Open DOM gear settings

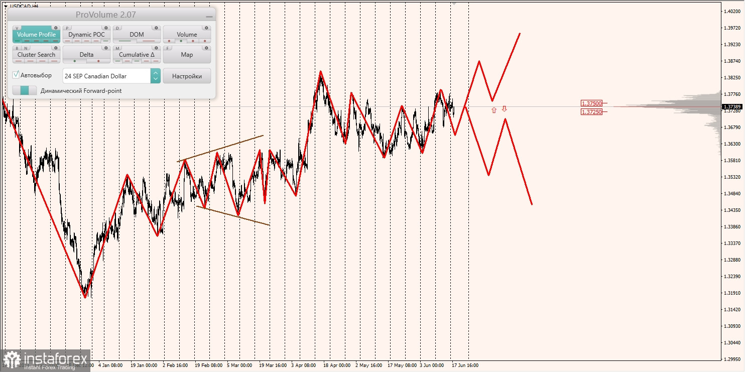(x=156, y=28)
